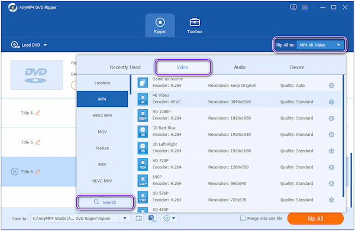Open settings gear for 3D Left-Right preset
The image size is (355, 231).
click(331, 151)
